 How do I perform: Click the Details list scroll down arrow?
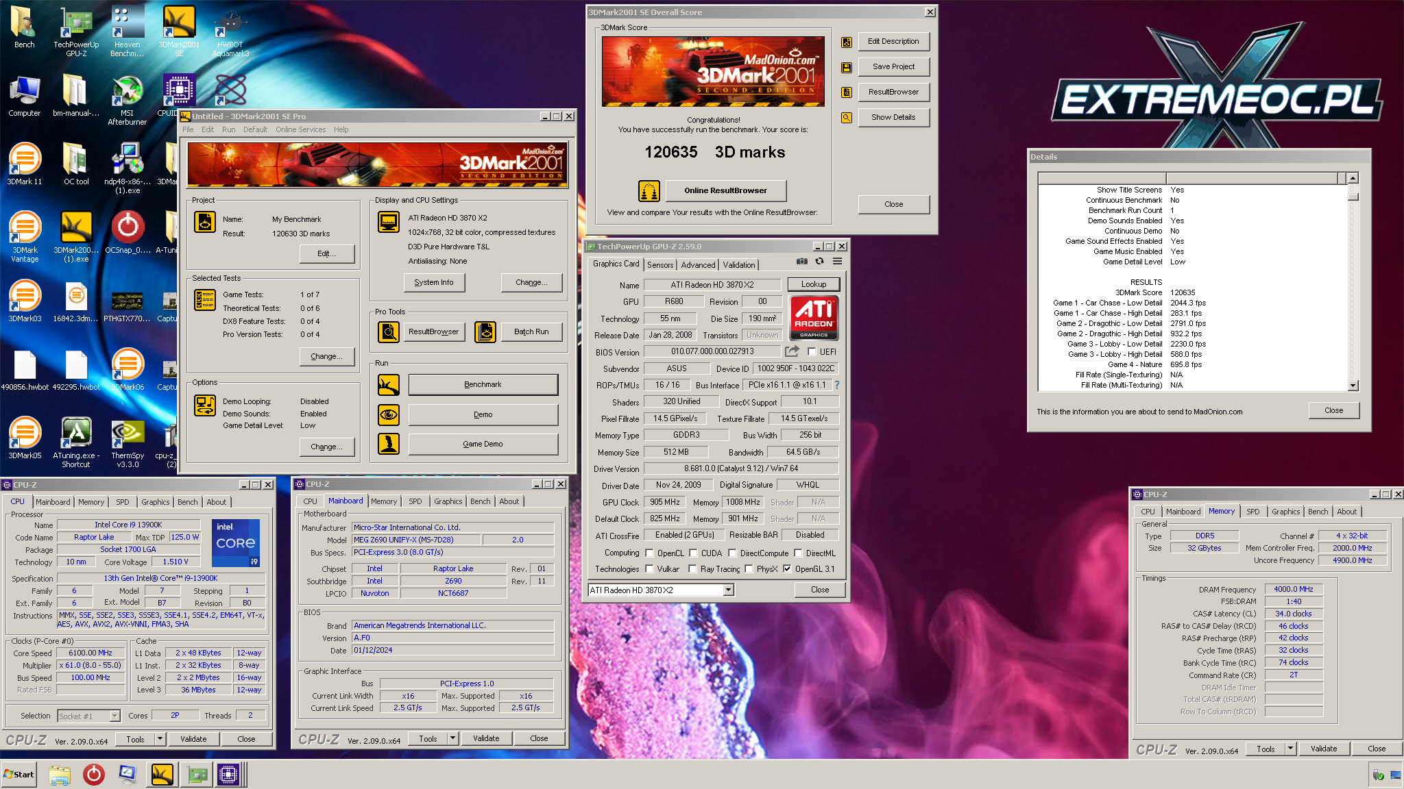(x=1353, y=386)
